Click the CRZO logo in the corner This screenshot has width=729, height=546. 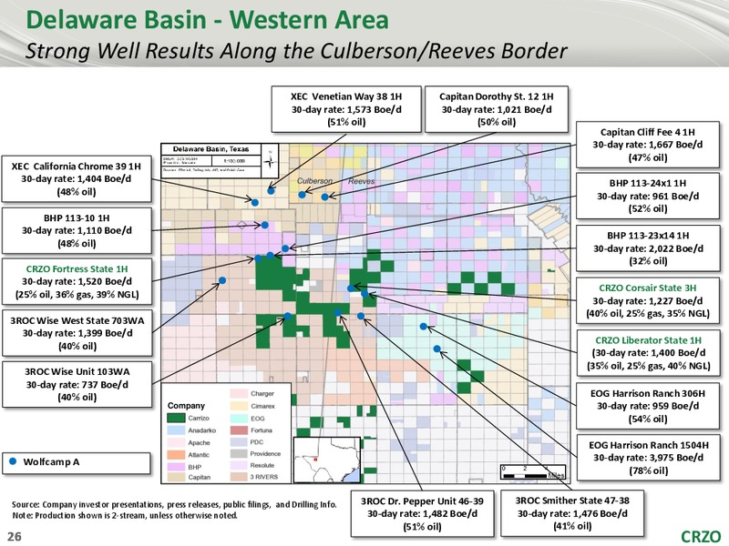click(x=701, y=536)
